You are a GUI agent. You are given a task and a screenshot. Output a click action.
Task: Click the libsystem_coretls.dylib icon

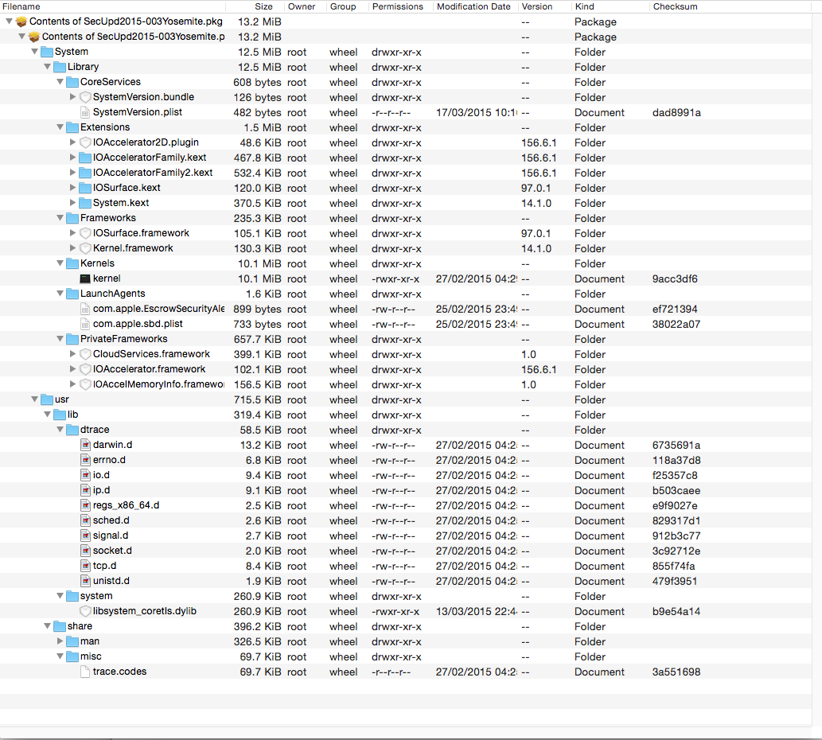click(85, 611)
